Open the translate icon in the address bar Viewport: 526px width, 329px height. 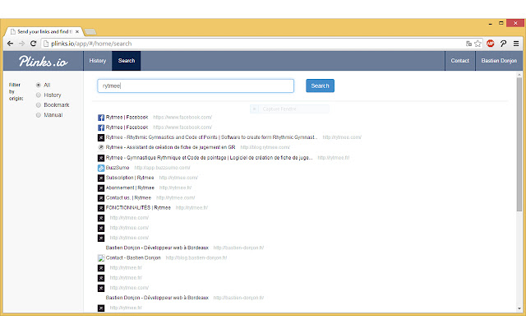[x=468, y=44]
